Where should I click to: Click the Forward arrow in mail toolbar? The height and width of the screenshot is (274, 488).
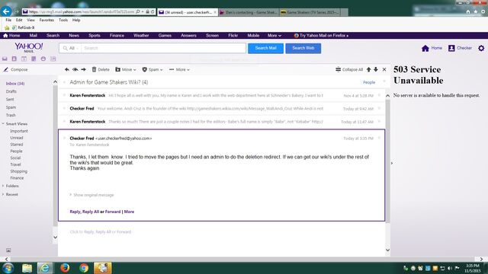click(x=83, y=69)
